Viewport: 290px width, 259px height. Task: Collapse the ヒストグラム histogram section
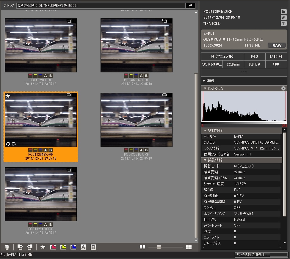point(205,88)
